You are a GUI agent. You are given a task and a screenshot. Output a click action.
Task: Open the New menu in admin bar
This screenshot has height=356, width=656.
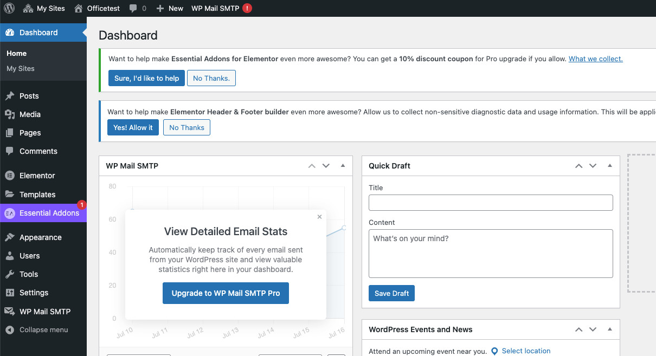coord(169,8)
